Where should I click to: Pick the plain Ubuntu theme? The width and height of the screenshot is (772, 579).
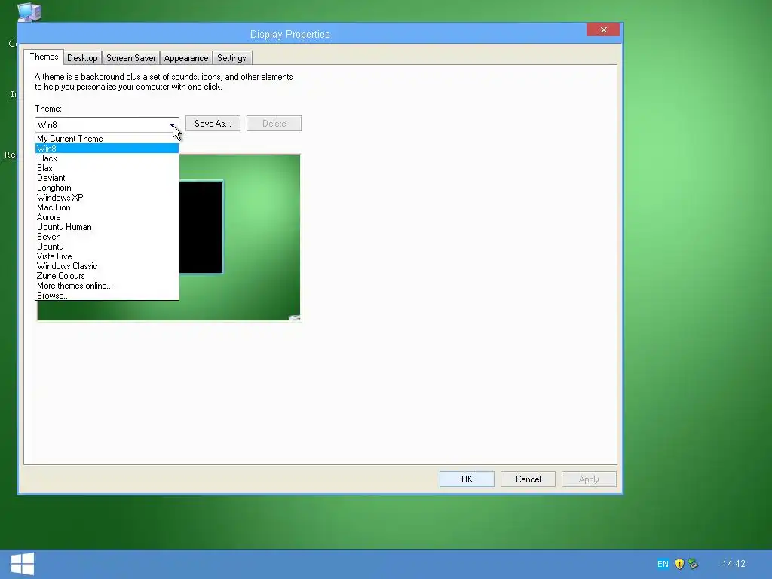coord(107,247)
